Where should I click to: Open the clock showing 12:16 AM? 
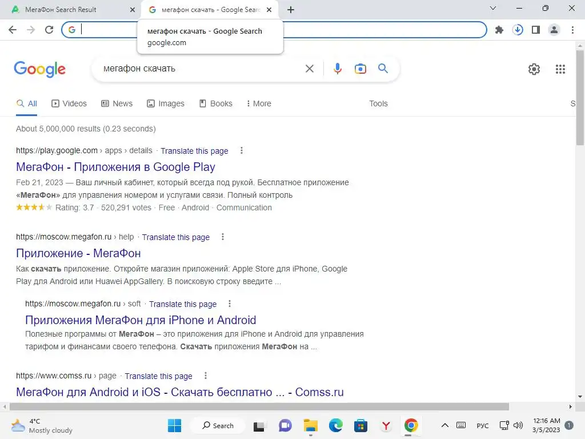tap(546, 425)
